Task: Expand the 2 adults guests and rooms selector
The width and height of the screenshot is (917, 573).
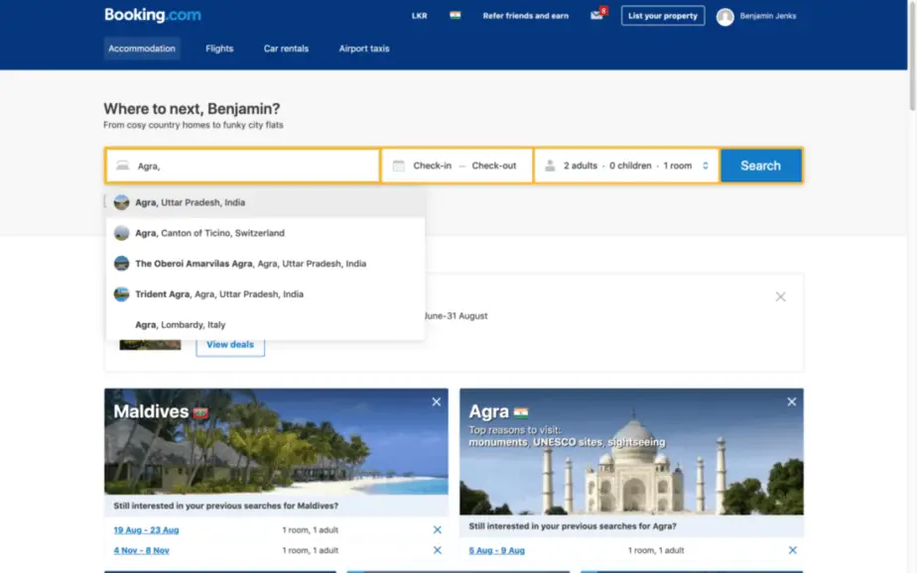Action: [x=627, y=166]
